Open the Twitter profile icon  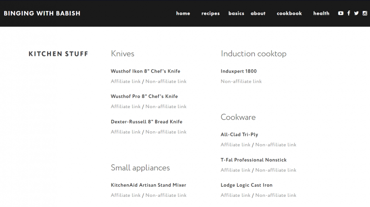[357, 13]
